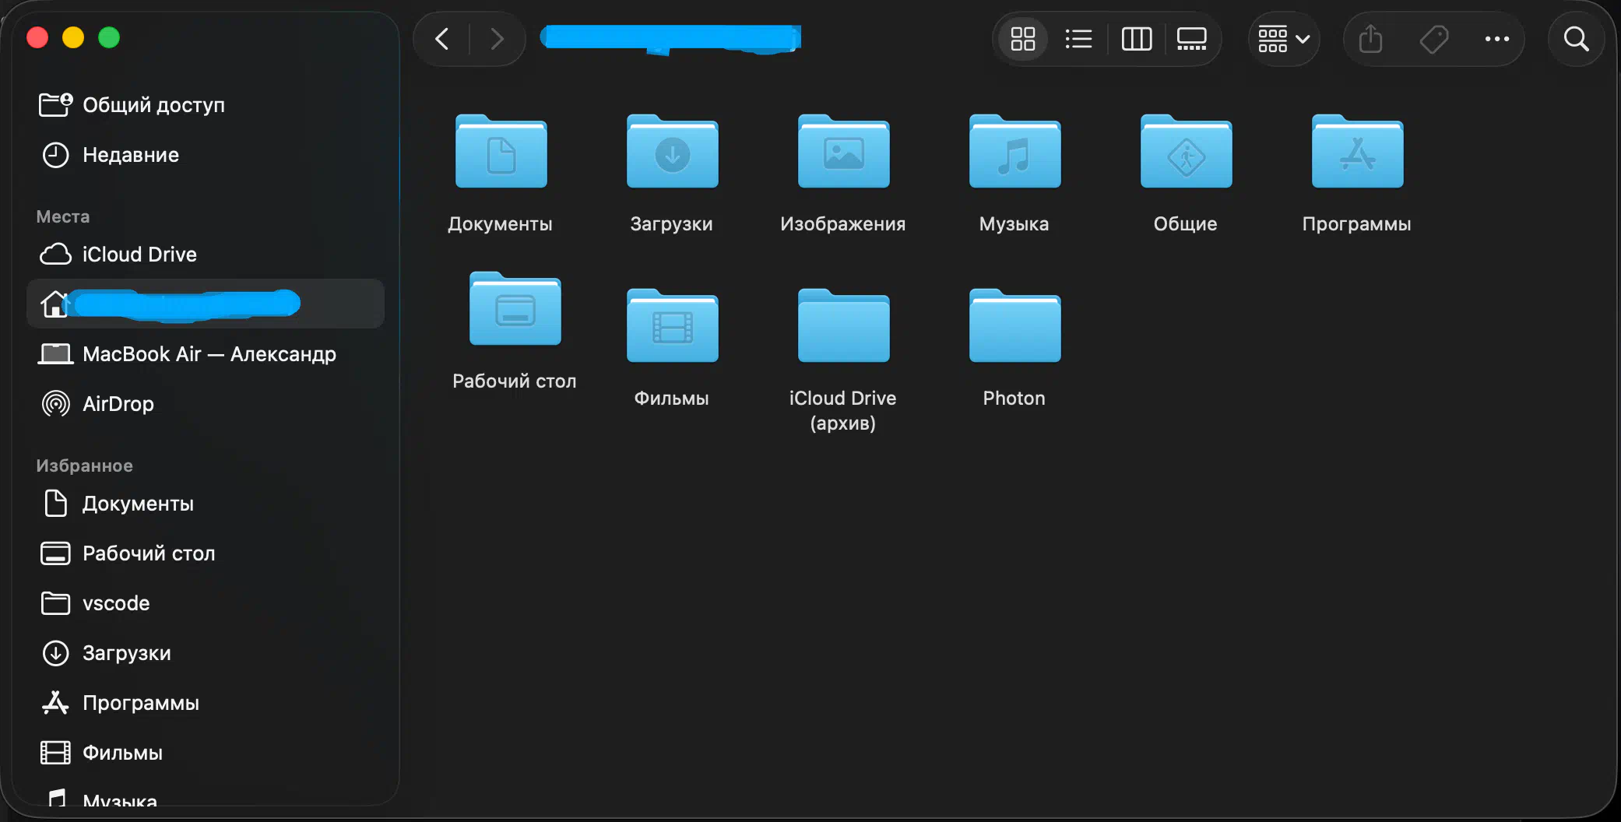Click MacBook Air — Александр in sidebar

209,354
